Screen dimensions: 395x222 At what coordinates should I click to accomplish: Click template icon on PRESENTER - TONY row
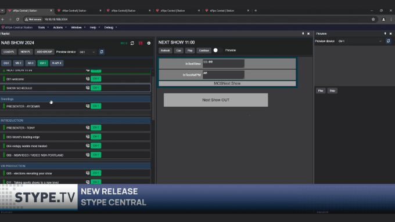pos(87,128)
